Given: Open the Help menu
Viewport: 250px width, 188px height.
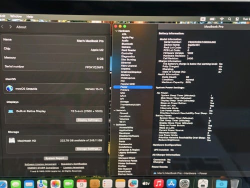Looking at the screenshot, I should coord(29,16).
